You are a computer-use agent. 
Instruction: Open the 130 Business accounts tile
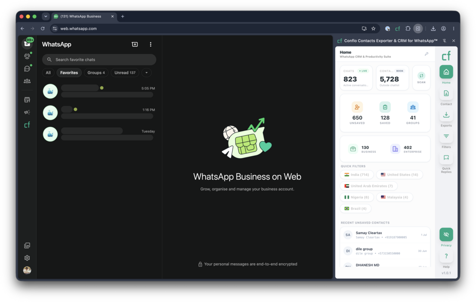click(362, 149)
